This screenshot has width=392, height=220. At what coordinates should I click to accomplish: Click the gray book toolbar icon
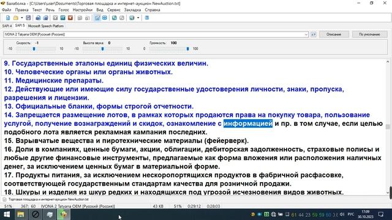tap(122, 18)
